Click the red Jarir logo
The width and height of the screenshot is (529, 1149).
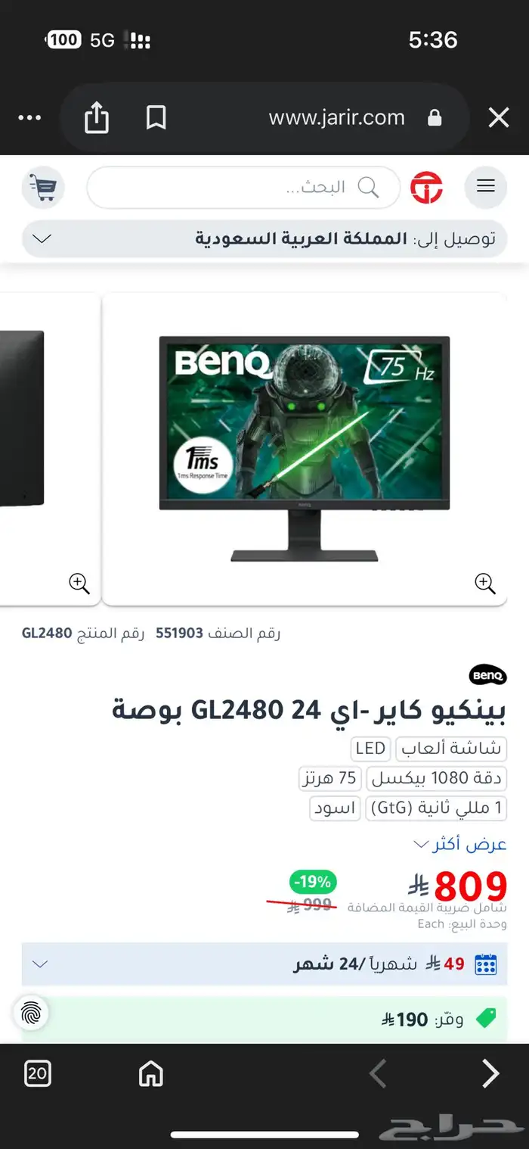[426, 187]
